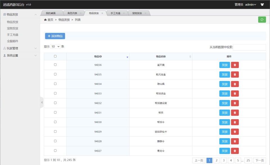Close the 角色列表 tab with X
Screen dimensions: 270x165
coord(81,13)
